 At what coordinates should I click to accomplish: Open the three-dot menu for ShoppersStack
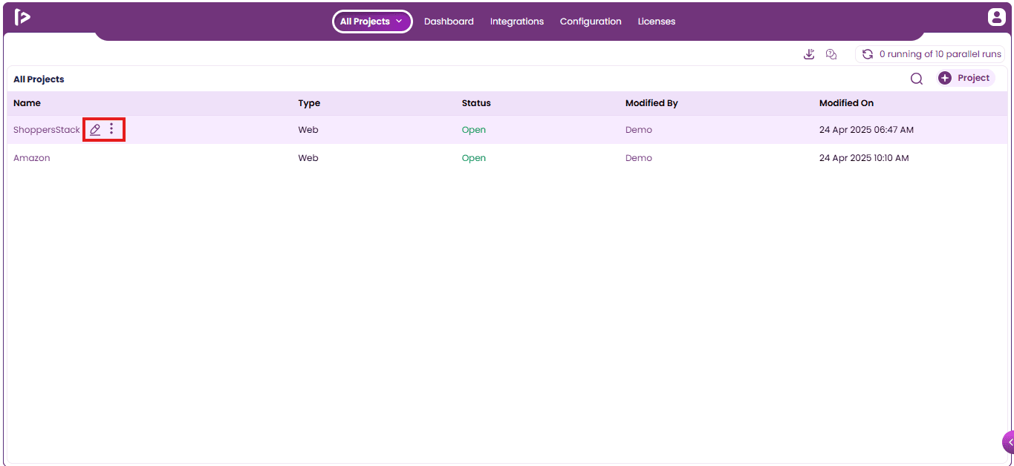[x=111, y=129]
